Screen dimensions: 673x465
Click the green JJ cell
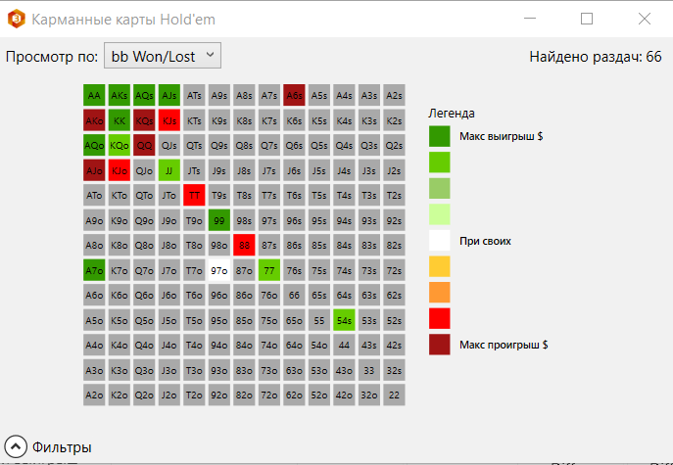[x=169, y=170]
